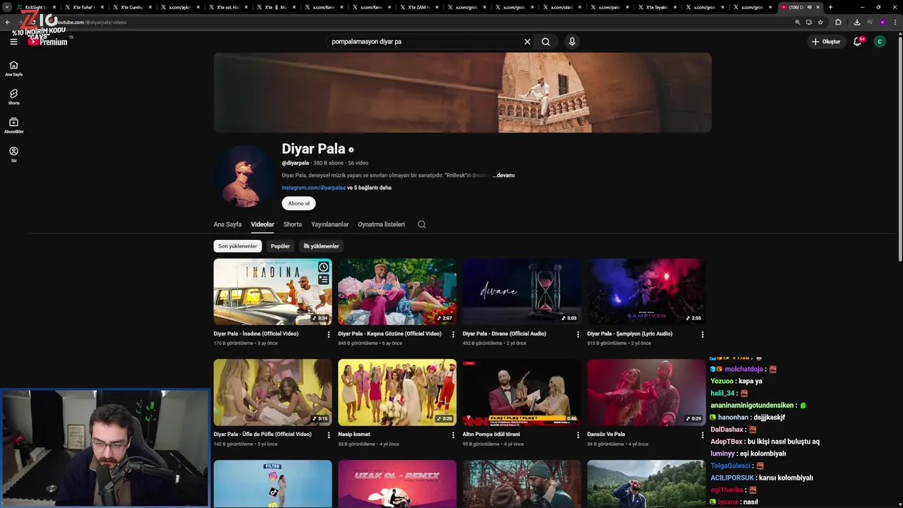Mute the YouTube tab via speaker icon

[x=809, y=7]
